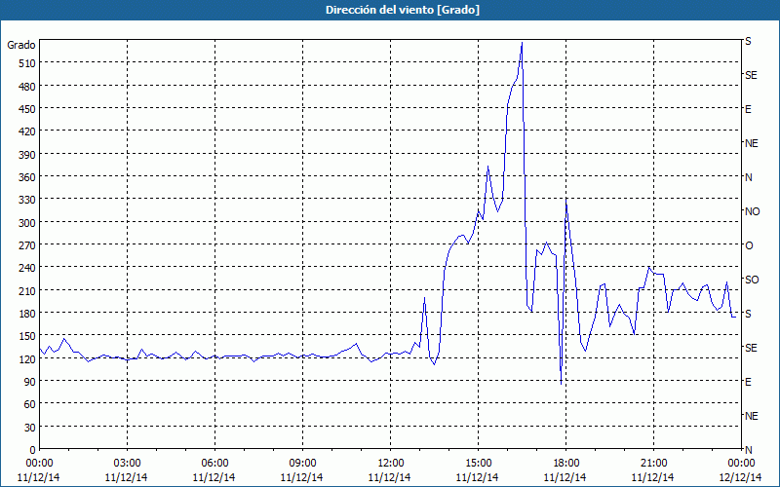Select the "SE" compass label level with 120
Screen dimensions: 780x487
pyautogui.click(x=751, y=348)
